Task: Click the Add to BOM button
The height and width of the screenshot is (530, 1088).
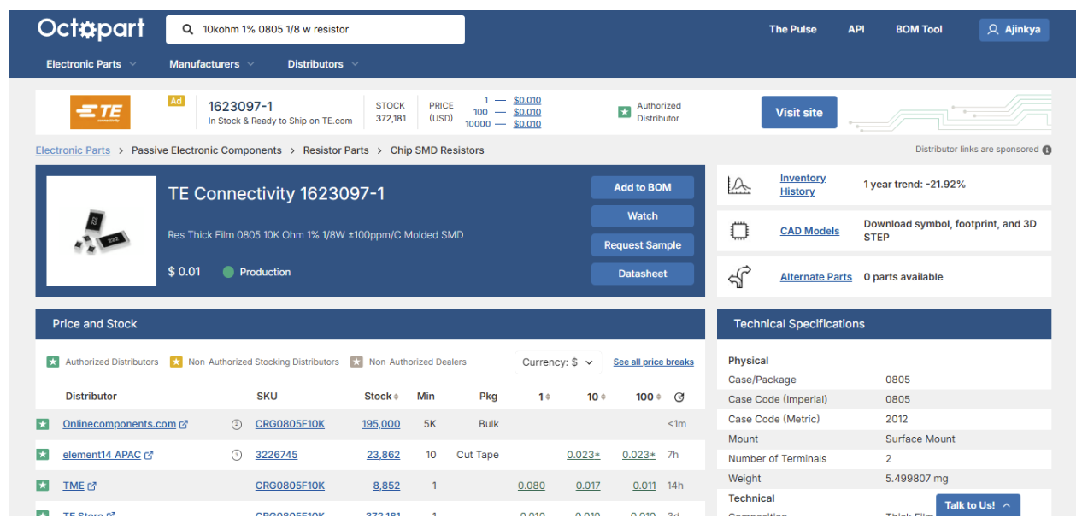Action: (x=642, y=187)
